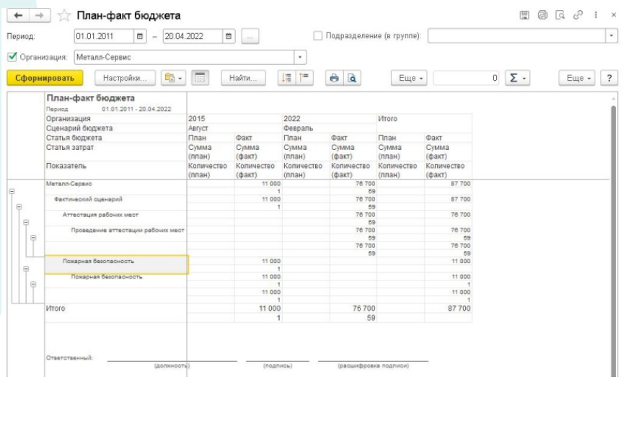Open the first Еще dropdown
Viewport: 626px width, 429px height.
coord(409,78)
